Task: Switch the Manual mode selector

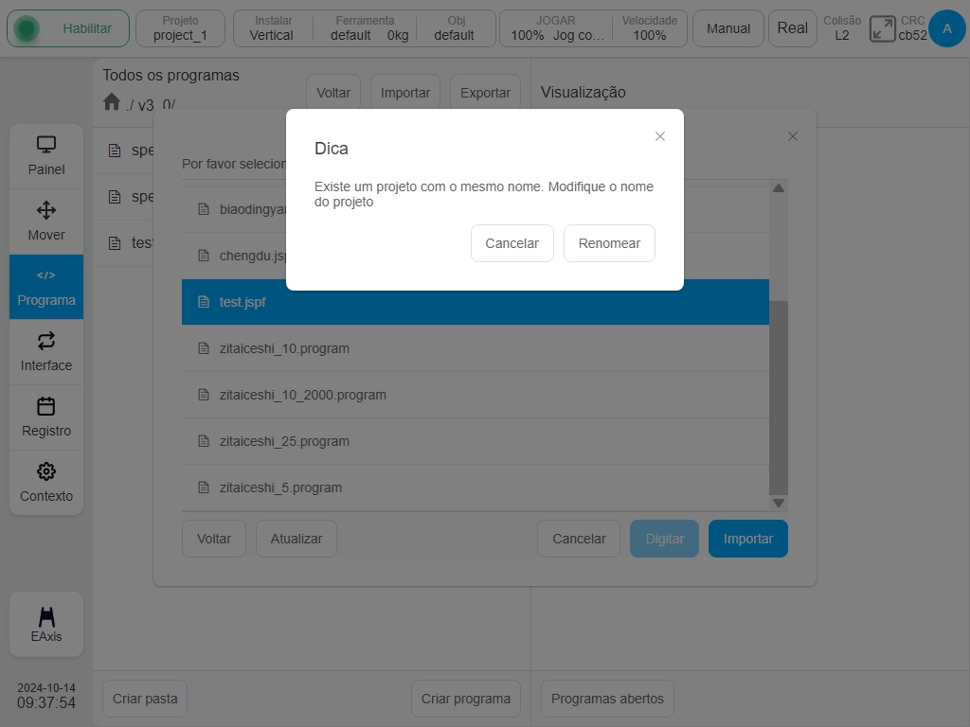Action: pos(727,28)
